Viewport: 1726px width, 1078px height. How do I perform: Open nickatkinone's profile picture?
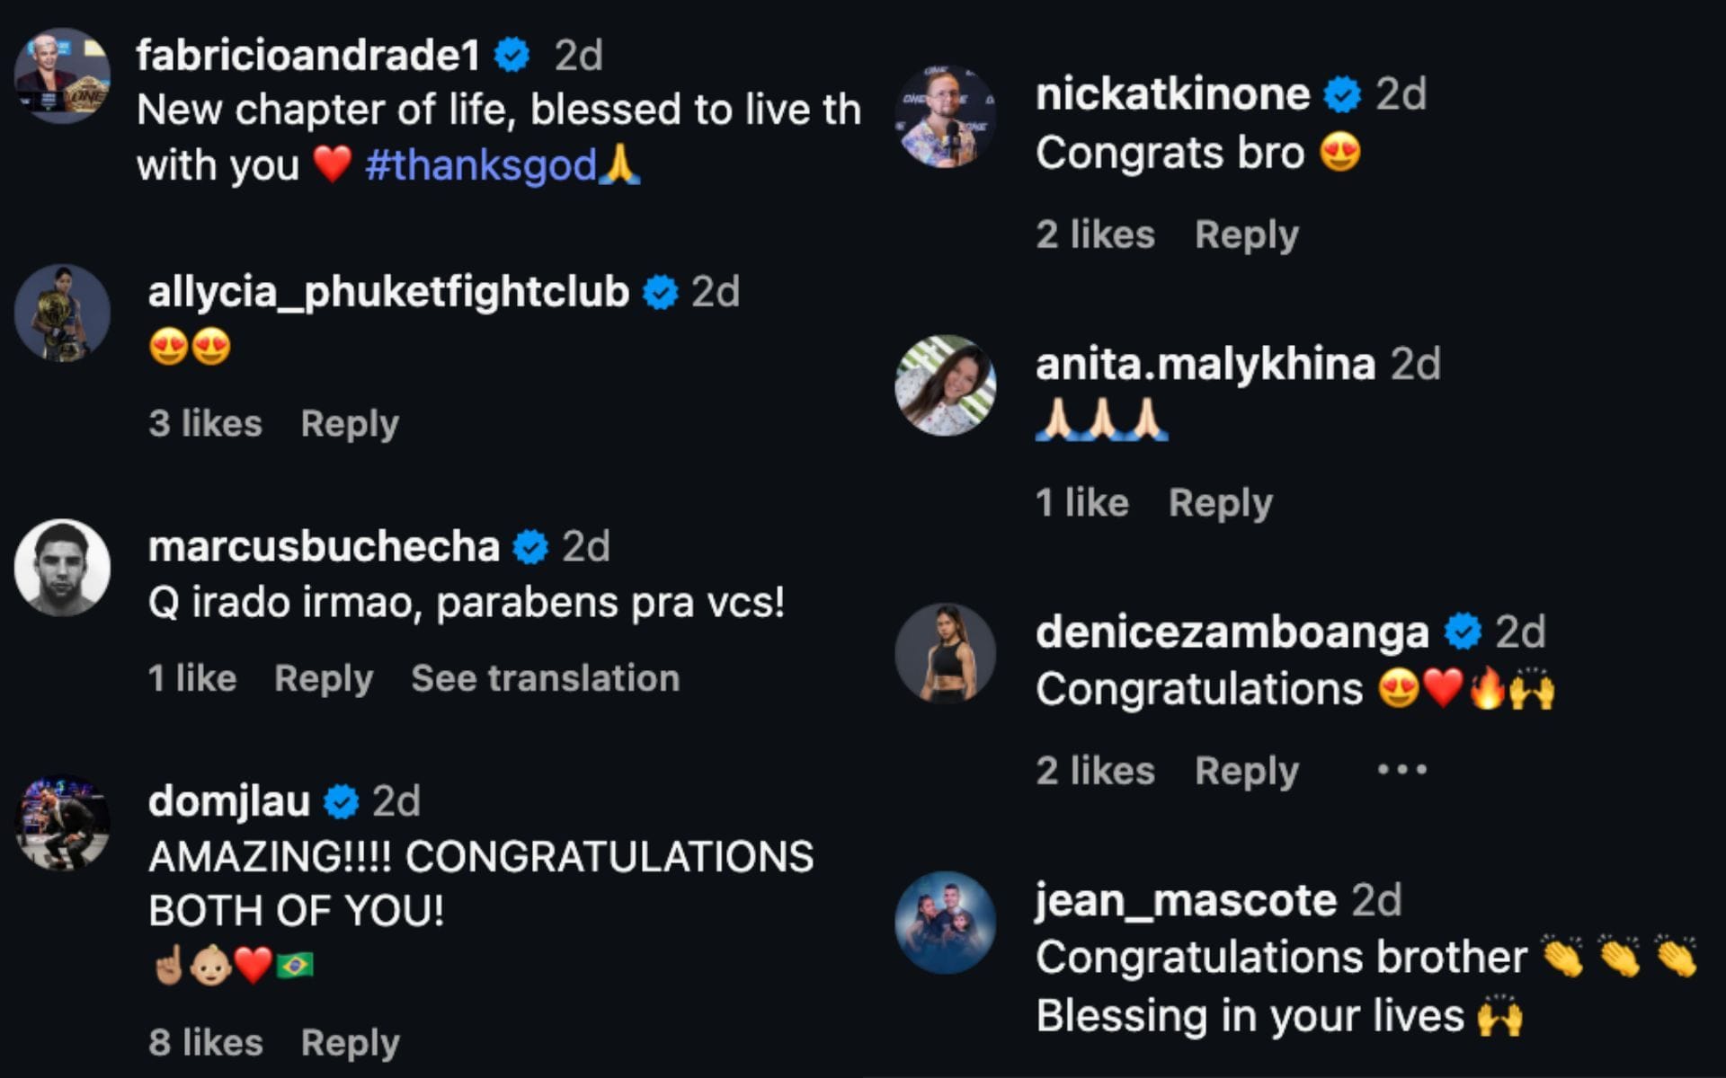945,116
